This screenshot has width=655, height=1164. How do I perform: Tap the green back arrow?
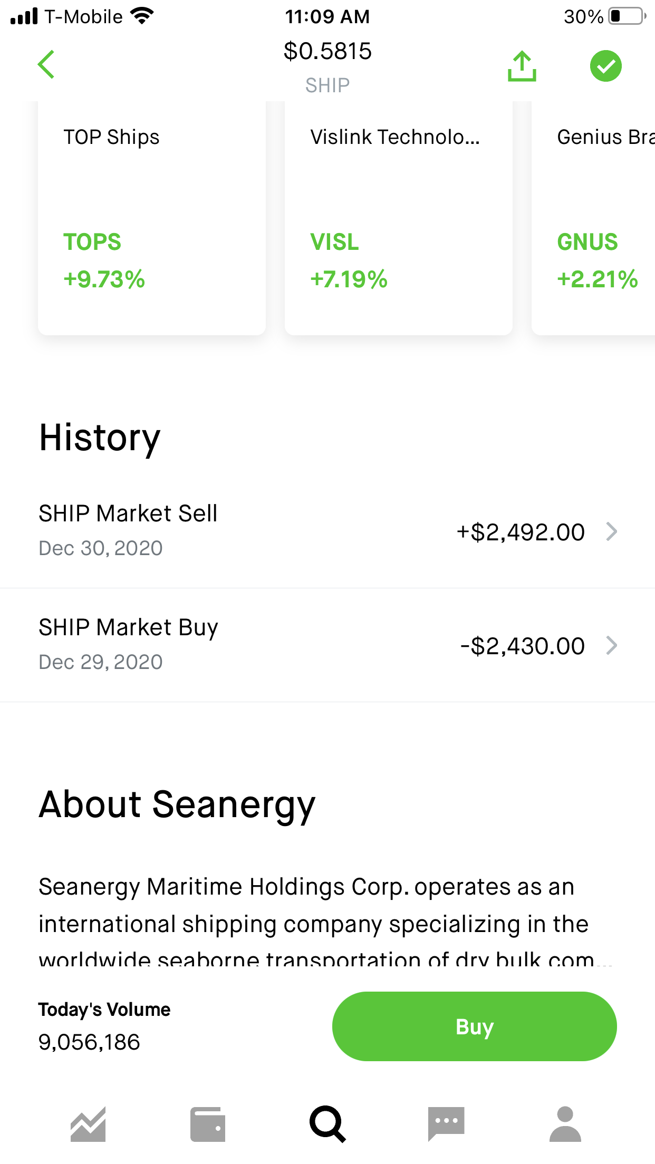pyautogui.click(x=46, y=65)
